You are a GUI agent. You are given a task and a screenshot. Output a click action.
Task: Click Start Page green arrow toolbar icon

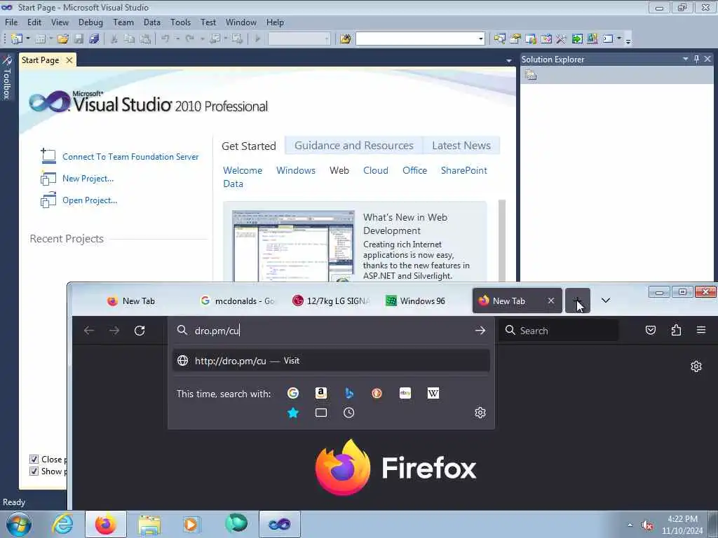click(x=577, y=39)
